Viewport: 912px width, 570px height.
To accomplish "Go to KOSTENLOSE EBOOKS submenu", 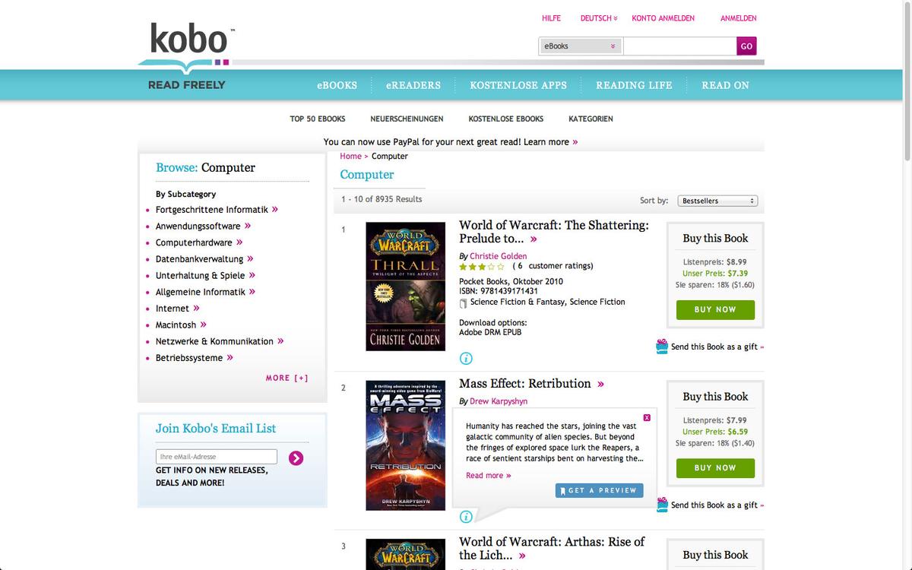I will [x=506, y=119].
